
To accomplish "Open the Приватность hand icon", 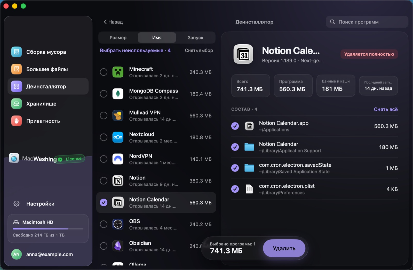I will (x=17, y=121).
